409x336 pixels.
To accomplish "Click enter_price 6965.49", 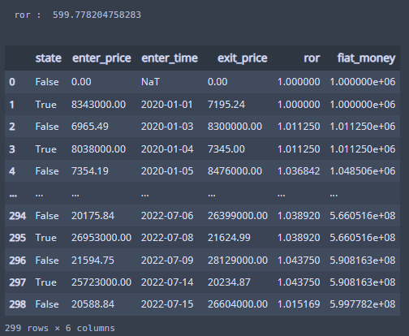I will (90, 127).
